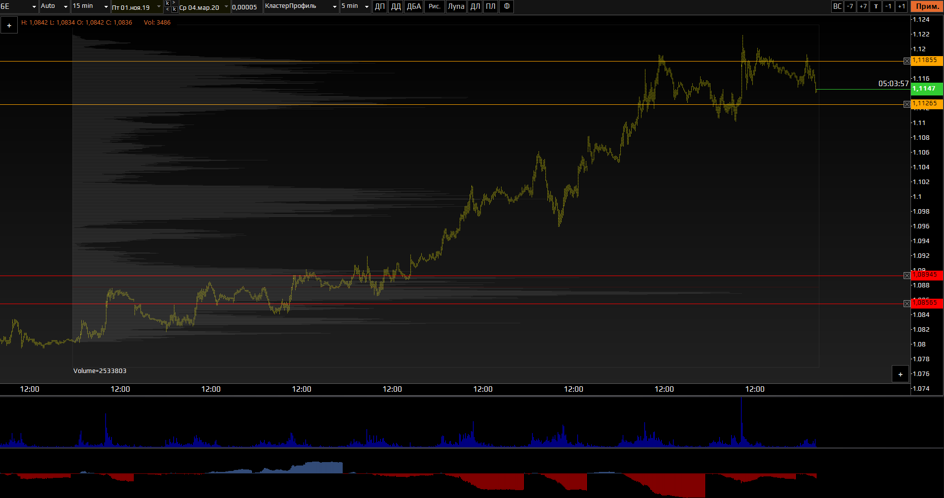Viewport: 944px width, 498px height.
Task: Click the 1.074 price axis label
Action: [921, 389]
